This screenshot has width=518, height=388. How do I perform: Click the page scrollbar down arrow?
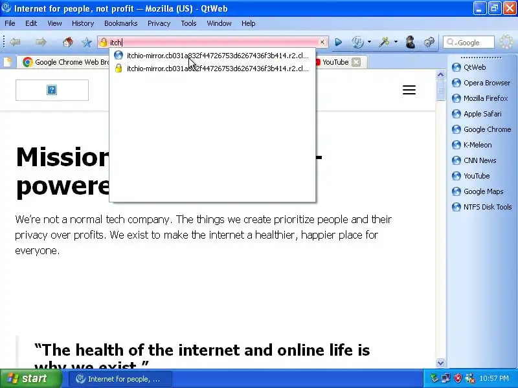440,363
